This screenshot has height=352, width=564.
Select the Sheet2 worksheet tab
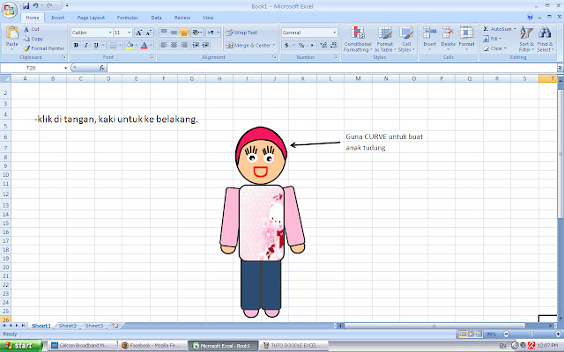pyautogui.click(x=68, y=326)
